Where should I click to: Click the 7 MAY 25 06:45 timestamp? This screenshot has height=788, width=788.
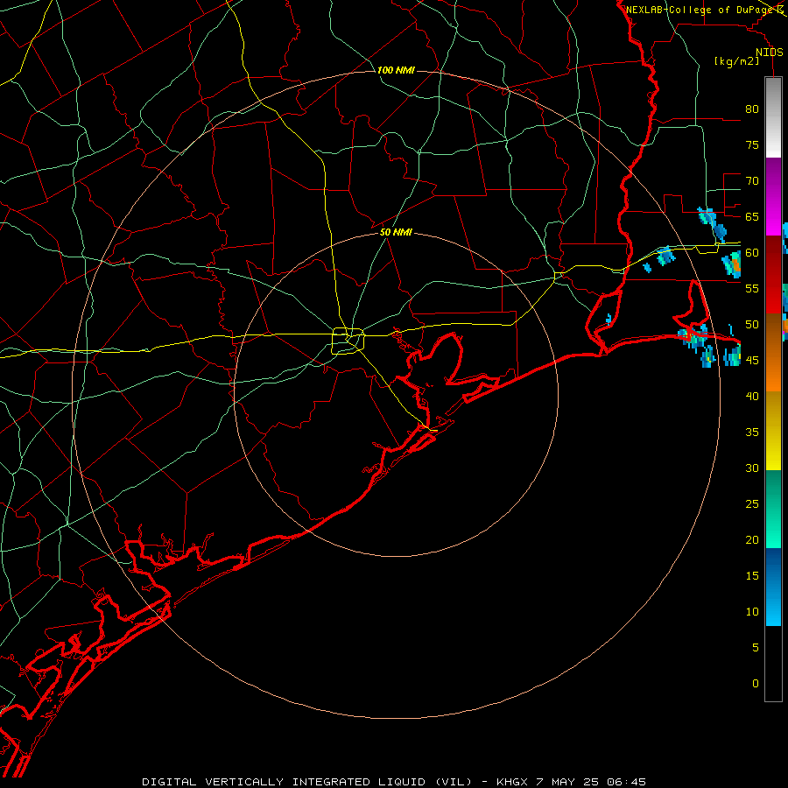click(591, 782)
